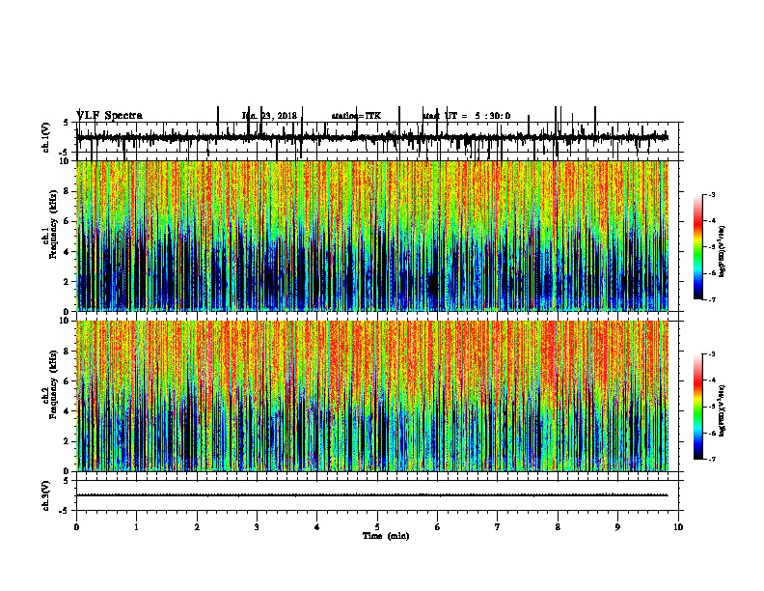Click time axis tick label "4"
The height and width of the screenshot is (591, 764).
click(x=317, y=527)
